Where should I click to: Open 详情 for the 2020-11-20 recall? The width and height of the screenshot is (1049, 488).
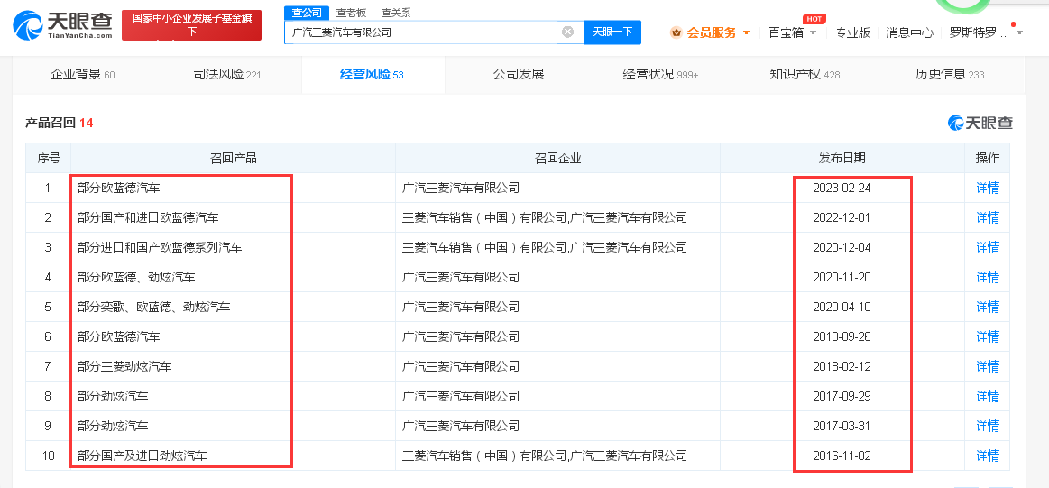tap(988, 277)
